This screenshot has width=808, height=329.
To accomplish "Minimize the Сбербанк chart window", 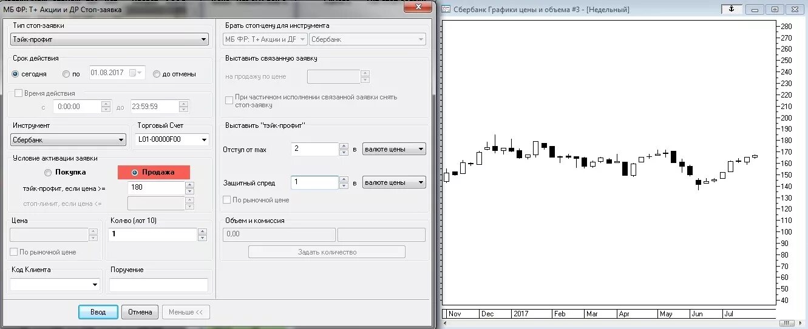I will point(755,9).
